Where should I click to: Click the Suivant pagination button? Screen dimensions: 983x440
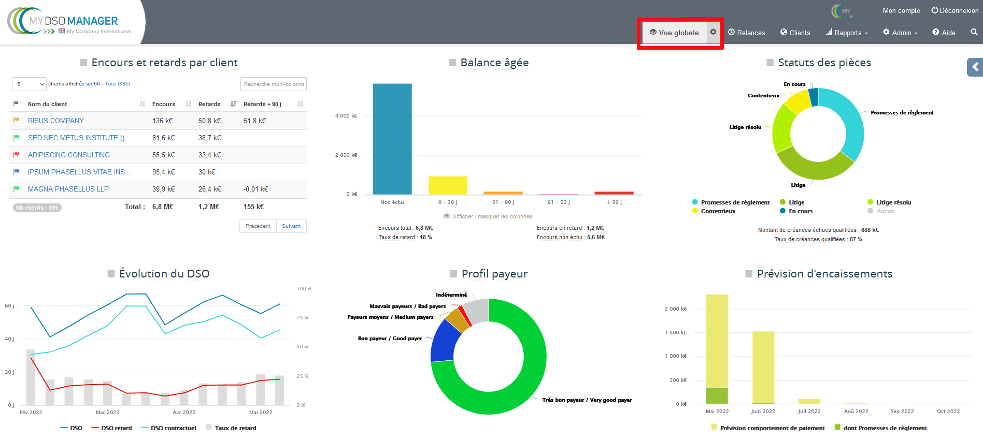291,226
